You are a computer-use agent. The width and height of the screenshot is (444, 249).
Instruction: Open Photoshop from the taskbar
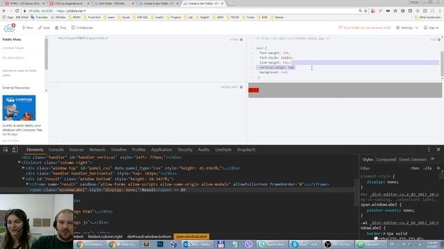160,244
